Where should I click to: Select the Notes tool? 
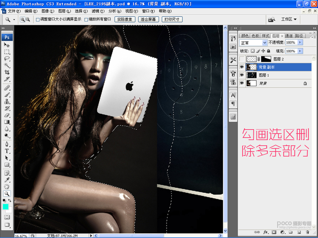click(x=7, y=173)
